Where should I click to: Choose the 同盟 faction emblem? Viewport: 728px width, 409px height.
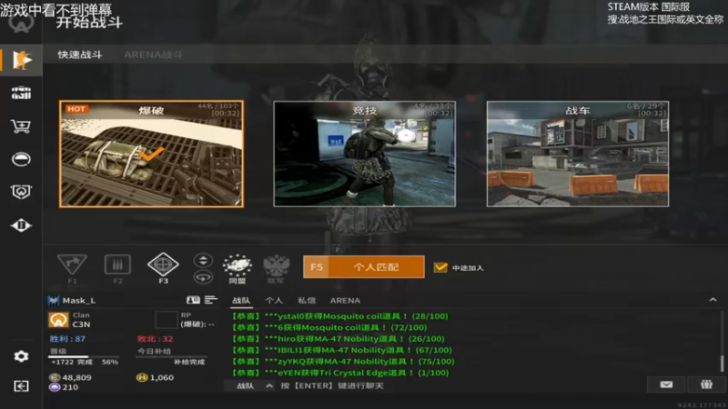click(238, 265)
